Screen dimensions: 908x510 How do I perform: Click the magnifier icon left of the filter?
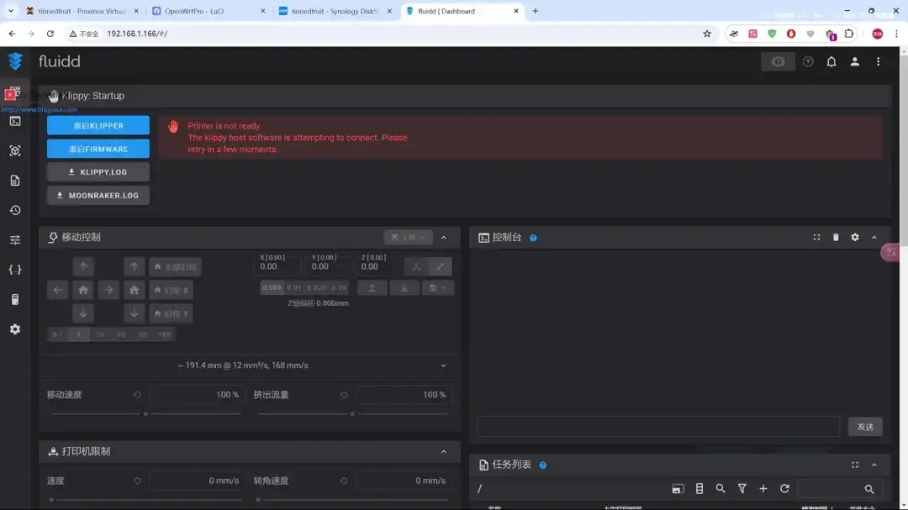tap(721, 489)
